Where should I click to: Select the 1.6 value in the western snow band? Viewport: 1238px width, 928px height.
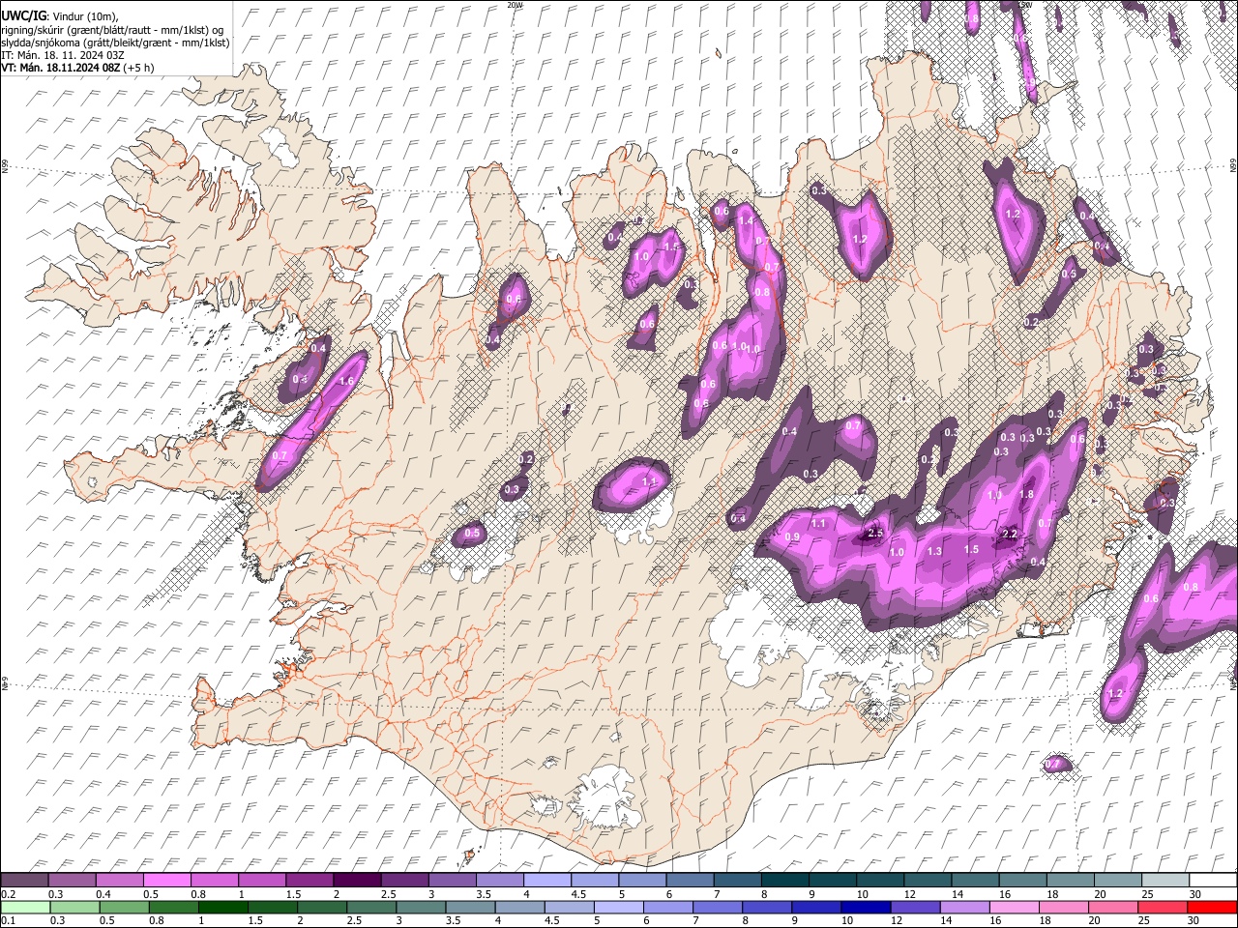pos(347,381)
